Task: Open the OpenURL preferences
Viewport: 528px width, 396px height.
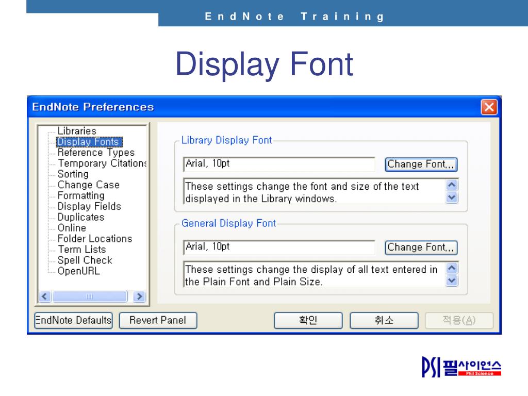Action: tap(79, 271)
